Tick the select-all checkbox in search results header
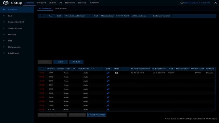219x123 pixels. click(42, 16)
